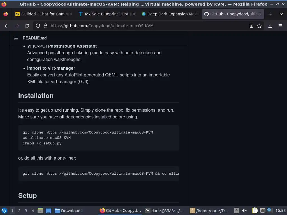Open the system start menu icon
The height and width of the screenshot is (215, 287).
pos(4,211)
